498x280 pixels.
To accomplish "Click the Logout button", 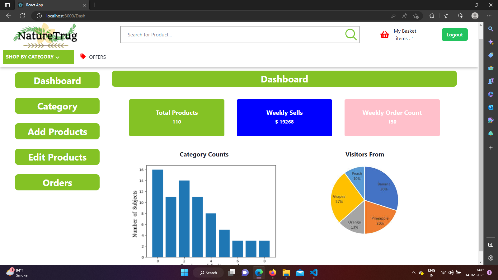I will tap(454, 35).
